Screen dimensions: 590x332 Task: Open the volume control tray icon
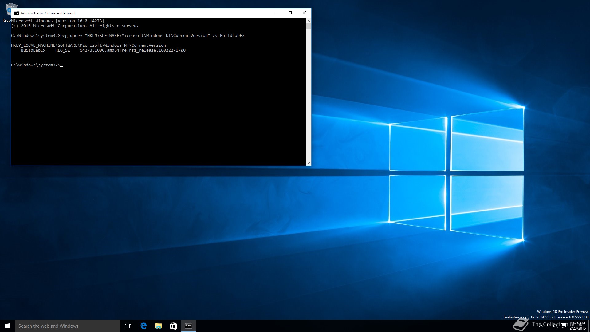click(x=556, y=326)
